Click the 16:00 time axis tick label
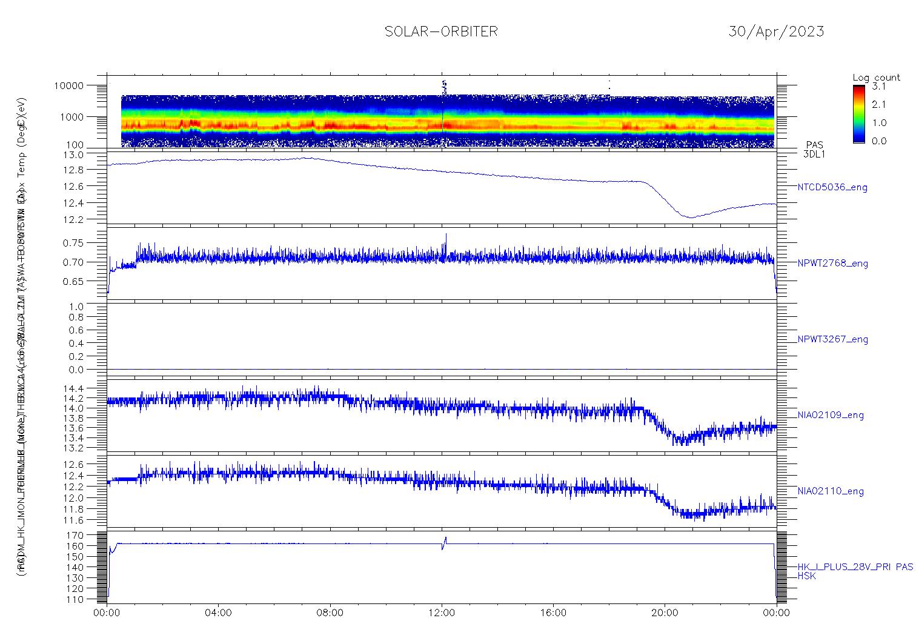916x618 pixels. point(553,612)
